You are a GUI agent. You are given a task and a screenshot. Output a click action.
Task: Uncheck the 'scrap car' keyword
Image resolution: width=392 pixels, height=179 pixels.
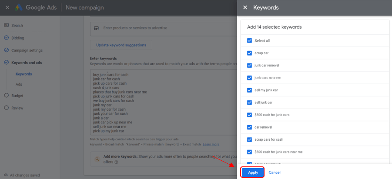pos(249,53)
